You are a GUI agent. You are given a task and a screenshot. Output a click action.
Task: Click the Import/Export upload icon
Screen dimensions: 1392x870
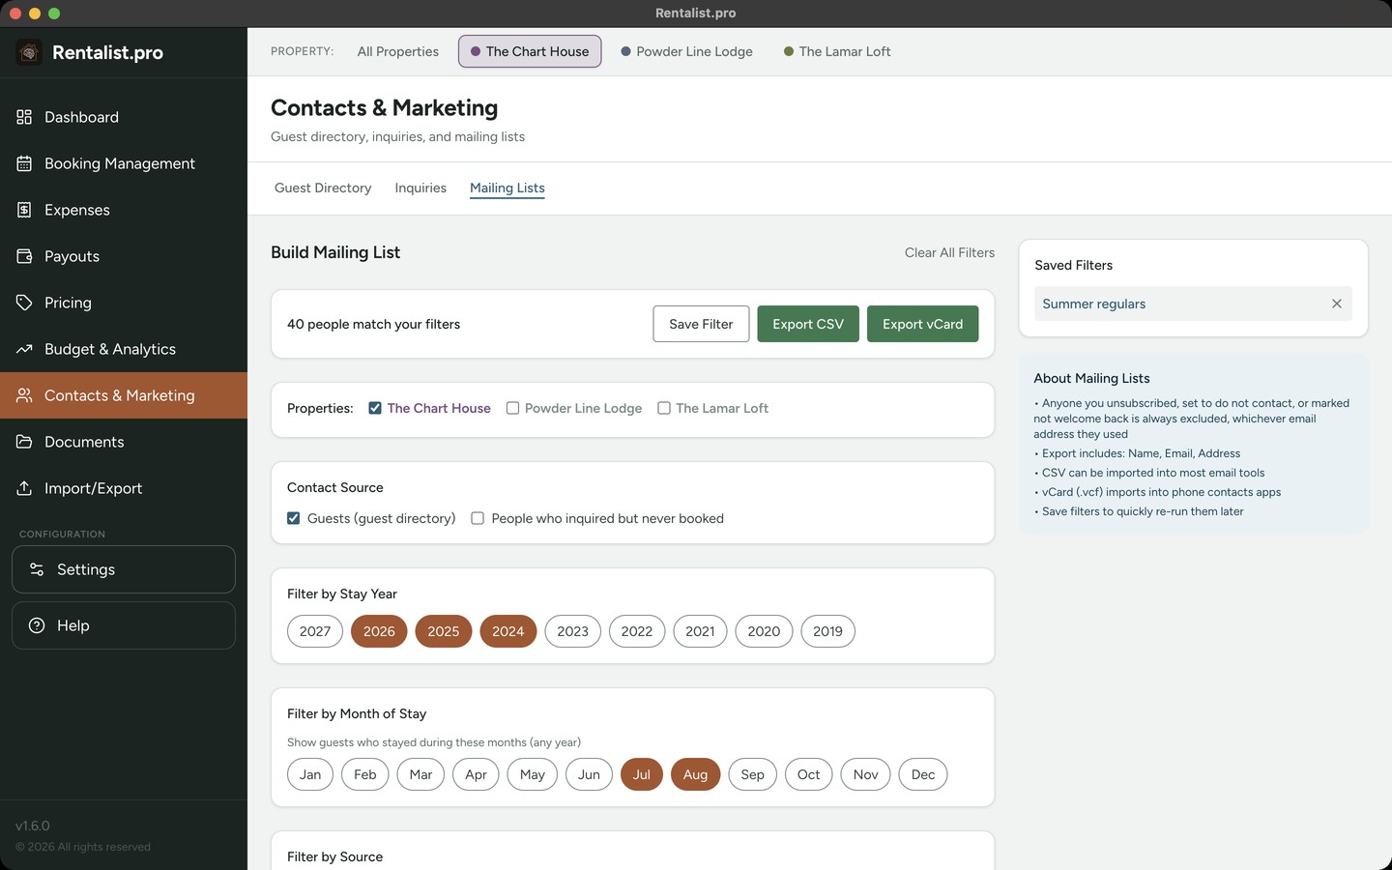point(24,488)
